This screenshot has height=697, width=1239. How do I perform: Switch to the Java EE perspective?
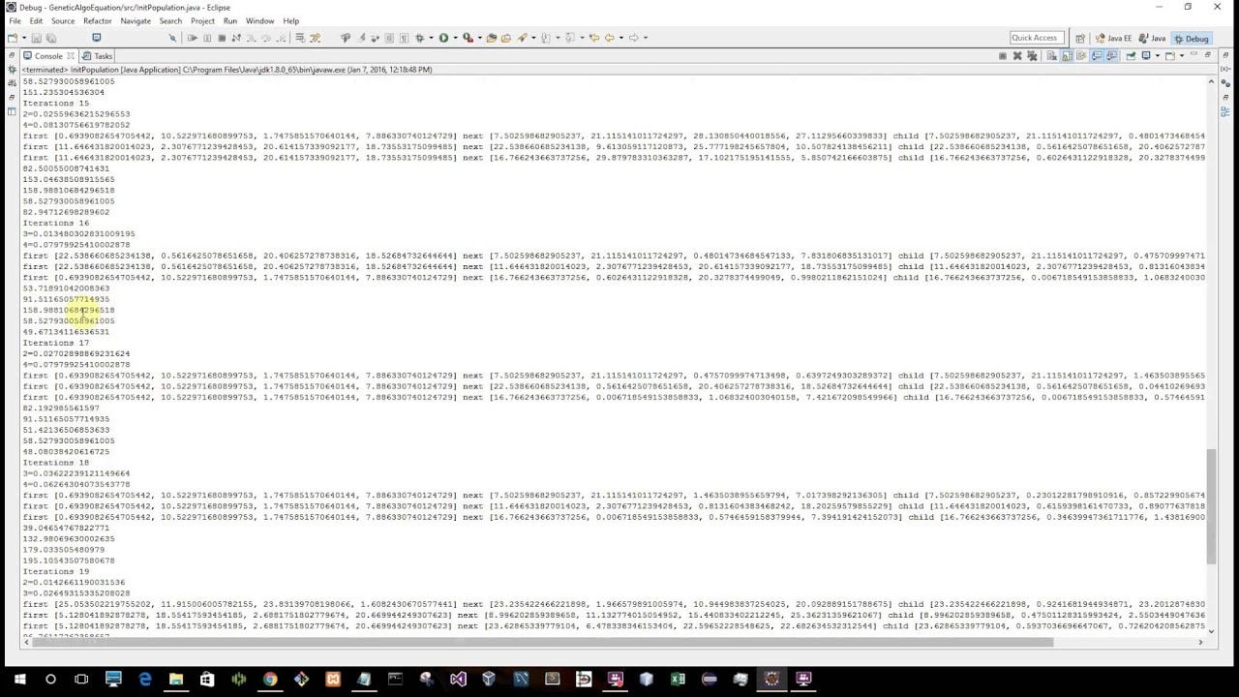click(1113, 39)
